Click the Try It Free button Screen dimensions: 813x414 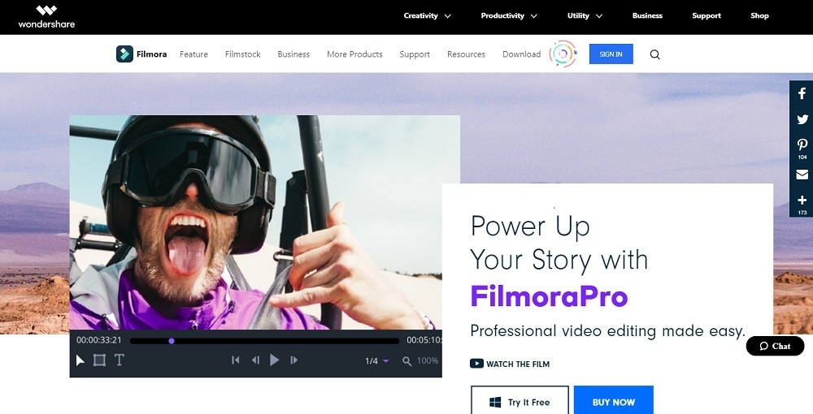pyautogui.click(x=520, y=402)
